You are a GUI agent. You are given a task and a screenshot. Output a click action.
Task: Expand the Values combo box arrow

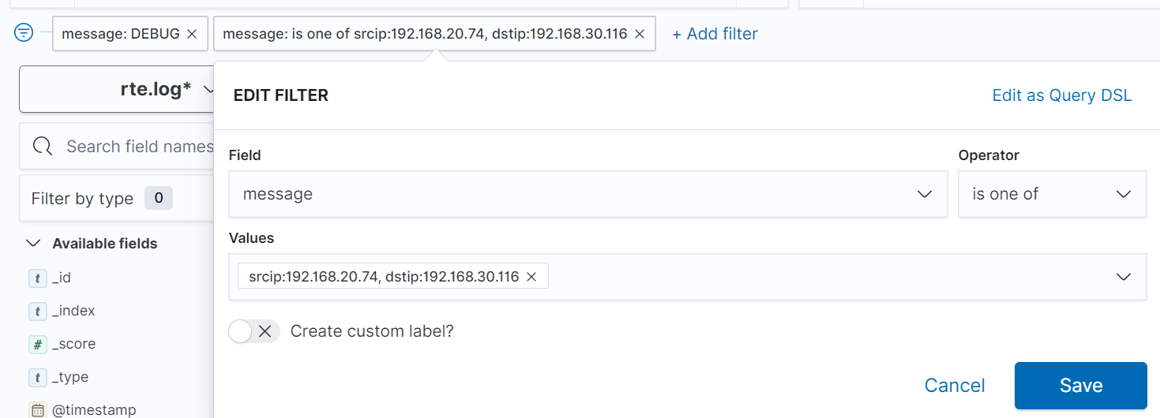(x=1123, y=277)
